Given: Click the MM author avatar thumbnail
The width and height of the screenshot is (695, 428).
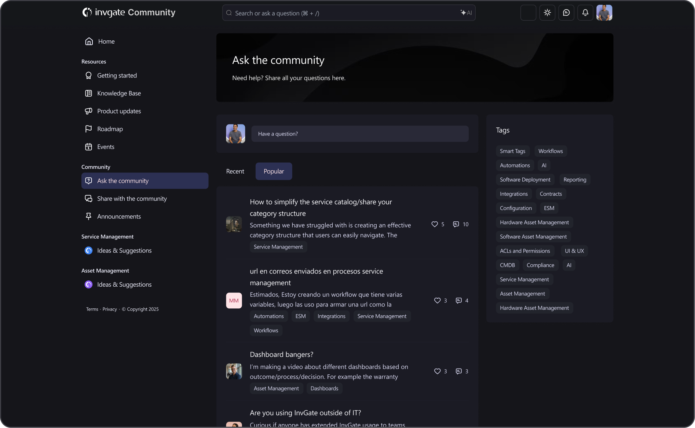Looking at the screenshot, I should pos(234,301).
